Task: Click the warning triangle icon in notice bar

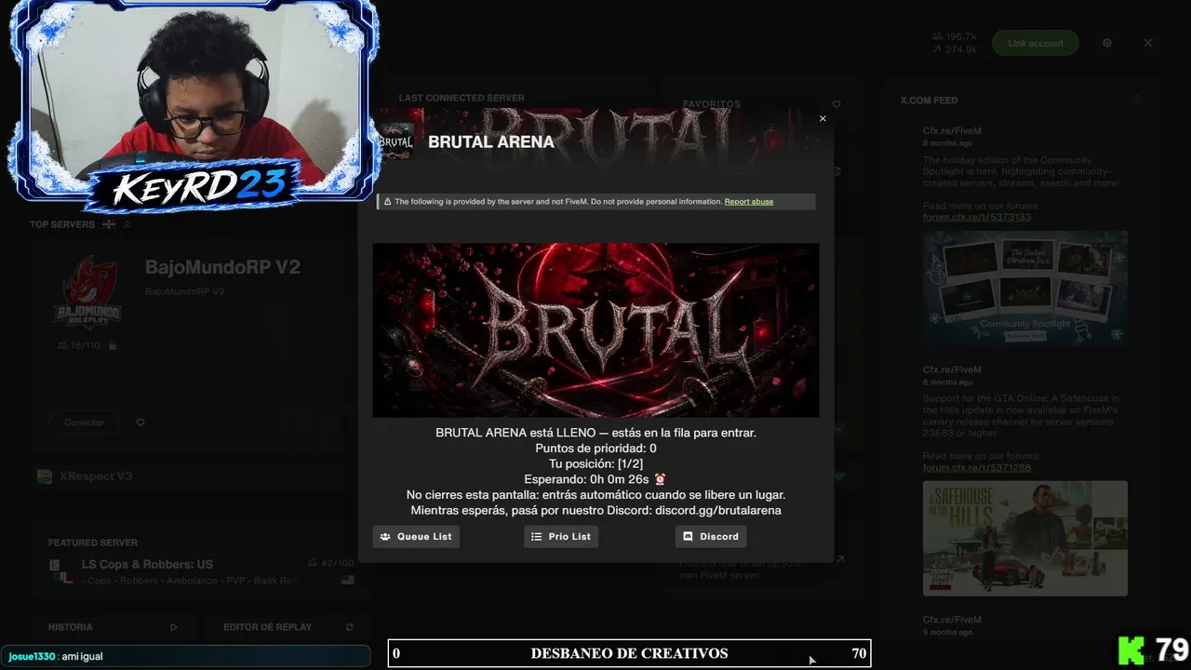Action: tap(387, 202)
